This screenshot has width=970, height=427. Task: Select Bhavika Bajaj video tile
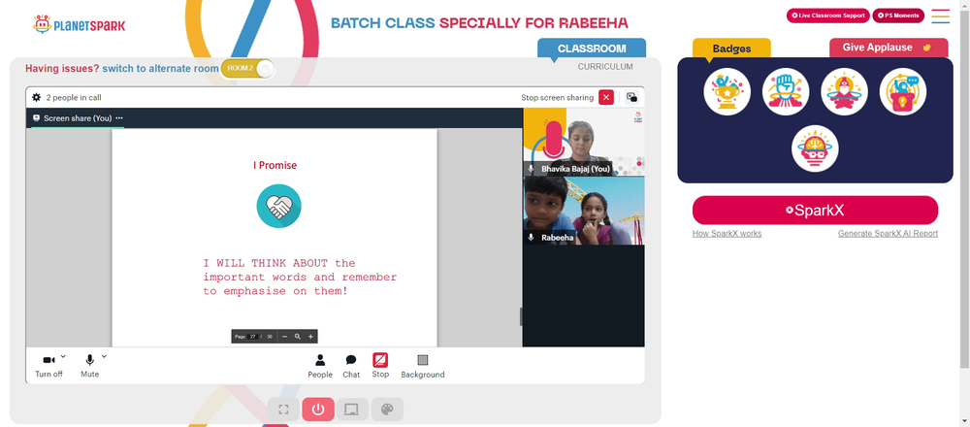[x=583, y=143]
